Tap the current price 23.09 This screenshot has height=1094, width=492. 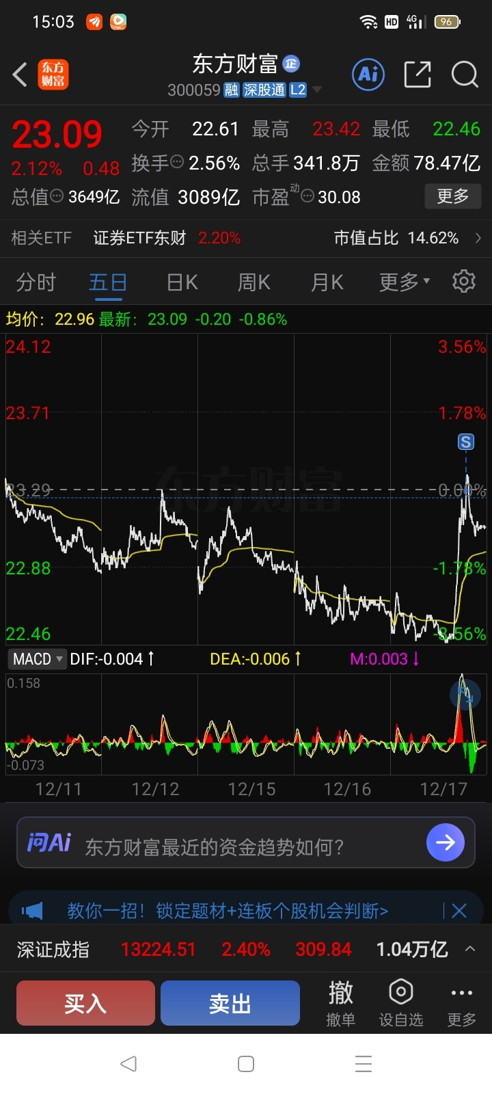(x=57, y=134)
